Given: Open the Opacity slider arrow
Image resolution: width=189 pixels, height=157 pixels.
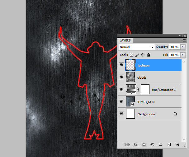Looking at the screenshot, I should [182, 47].
